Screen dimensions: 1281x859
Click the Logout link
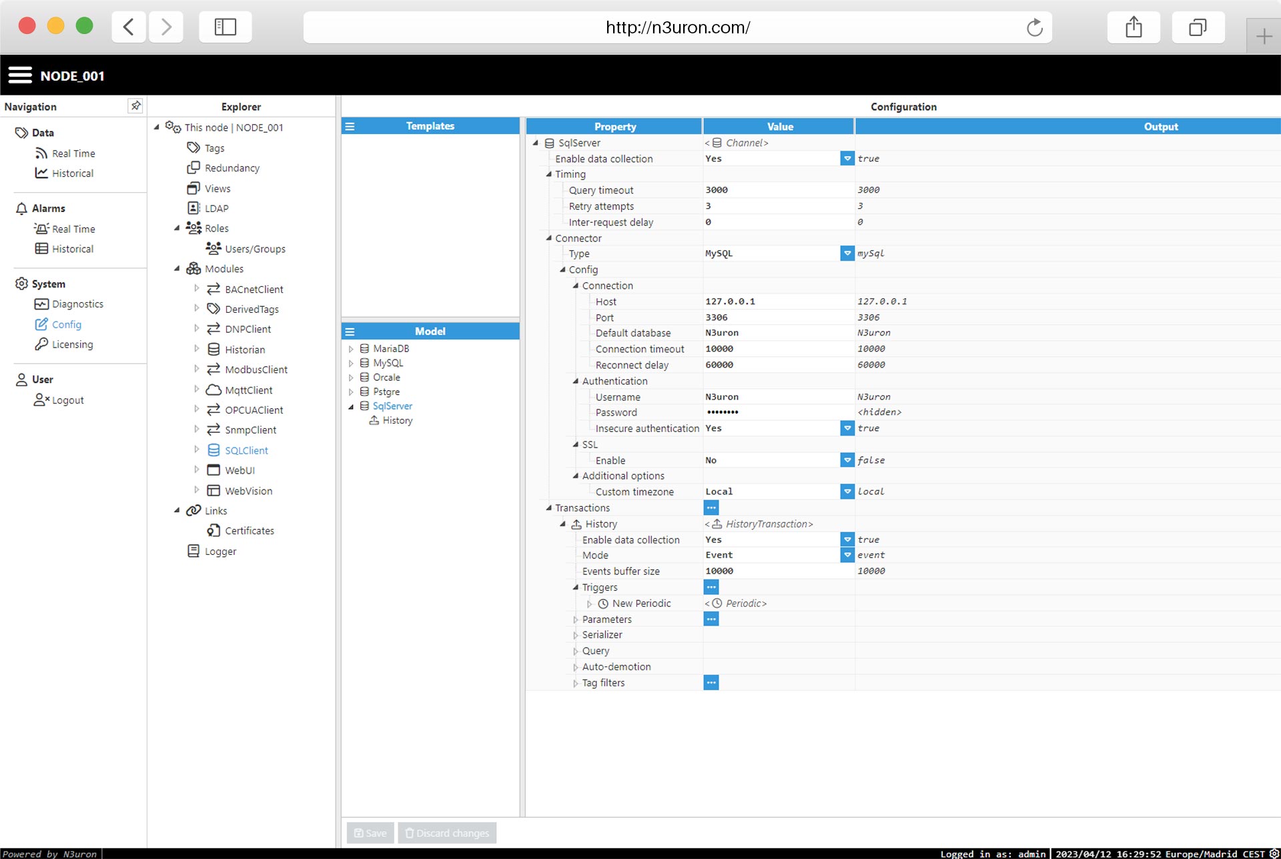point(67,400)
